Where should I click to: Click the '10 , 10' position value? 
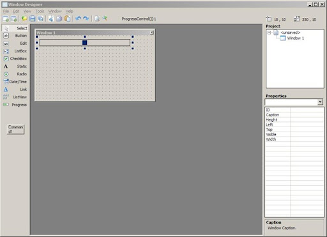(x=280, y=20)
